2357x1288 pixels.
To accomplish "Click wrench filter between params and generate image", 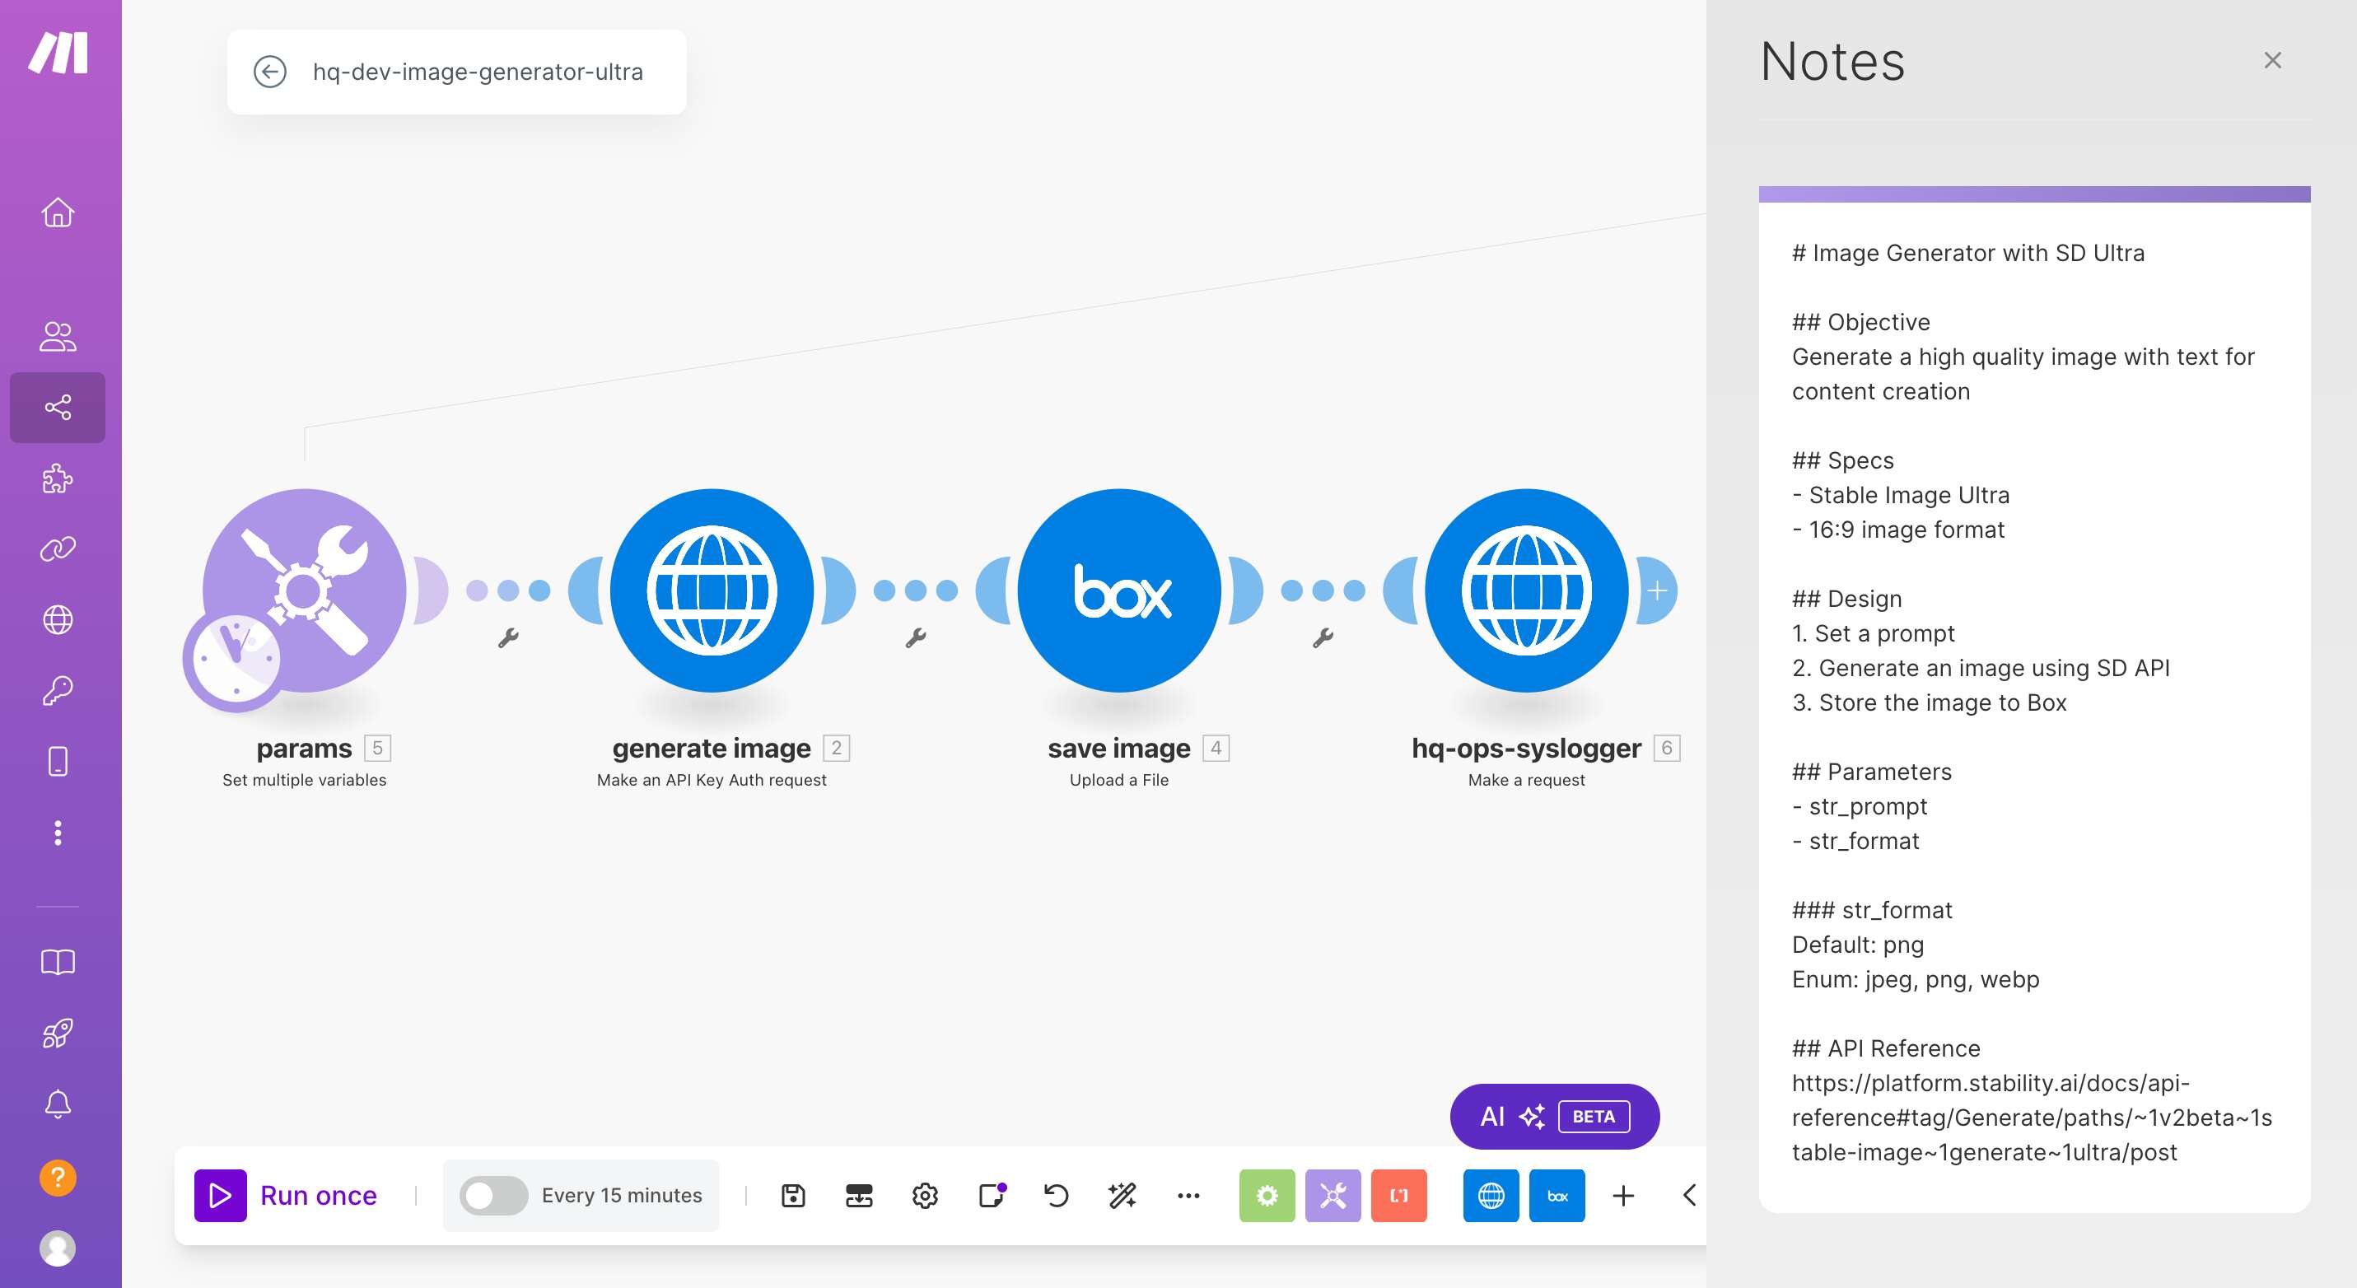I will tap(509, 637).
